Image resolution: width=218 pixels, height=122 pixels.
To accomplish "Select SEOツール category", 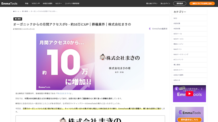I will click(x=189, y=34).
